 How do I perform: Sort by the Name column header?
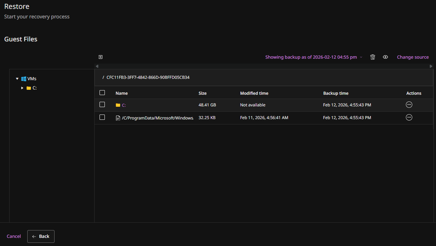click(x=121, y=93)
